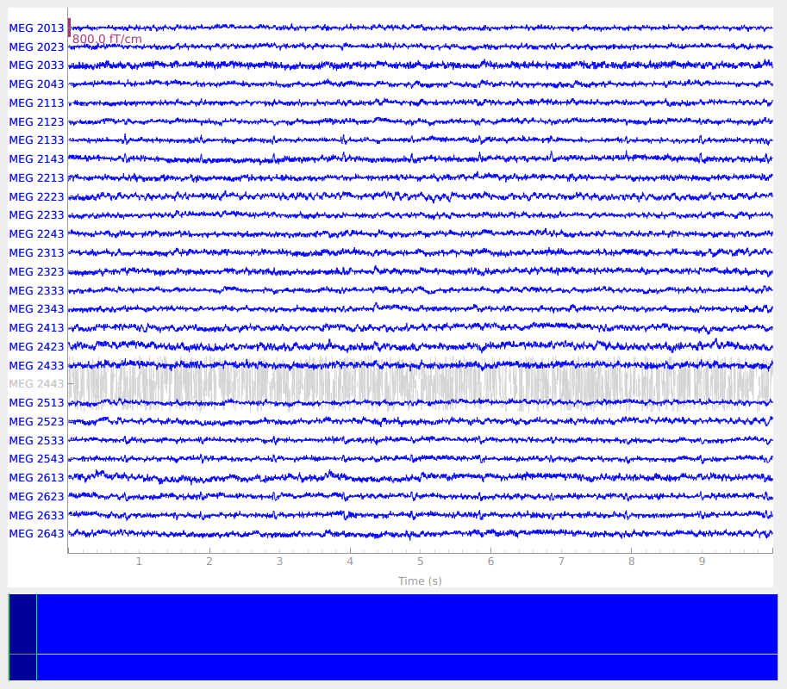Mark MEG 2513 channel as bad
Image resolution: width=787 pixels, height=689 pixels.
[x=36, y=403]
